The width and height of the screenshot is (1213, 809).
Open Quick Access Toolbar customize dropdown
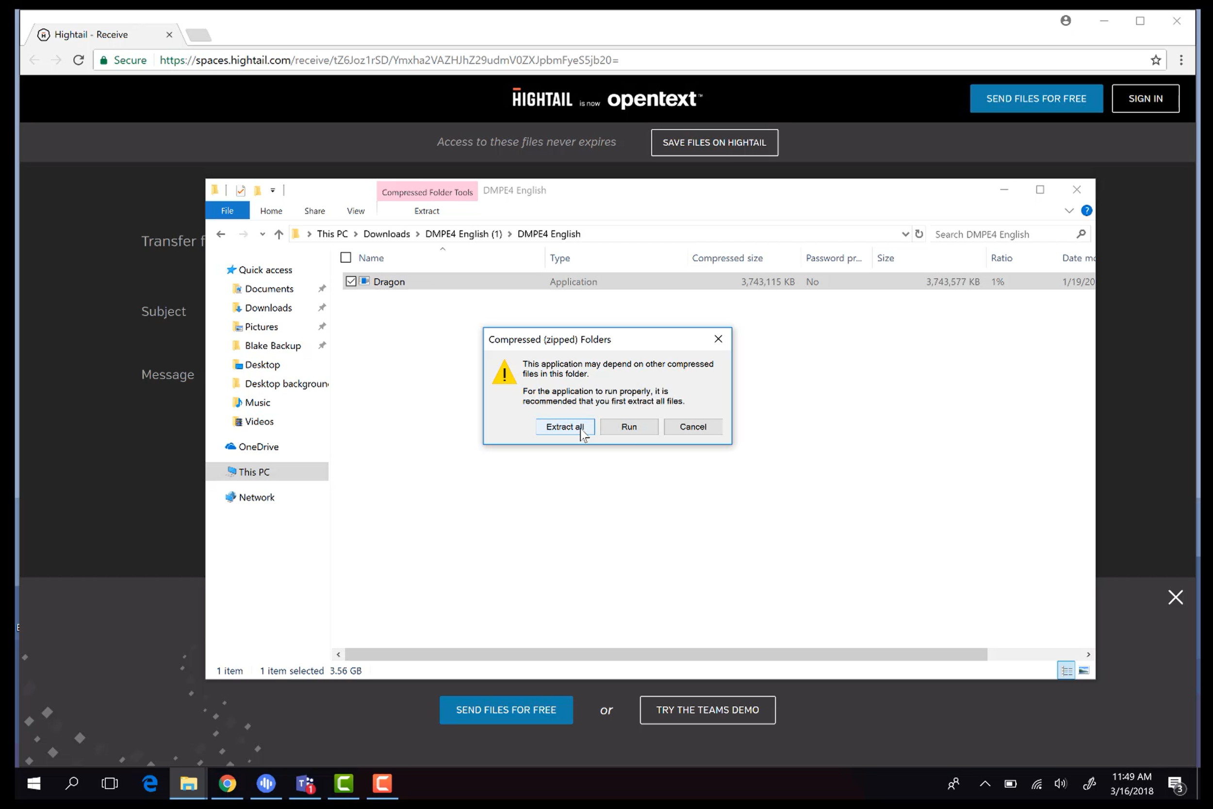273,190
